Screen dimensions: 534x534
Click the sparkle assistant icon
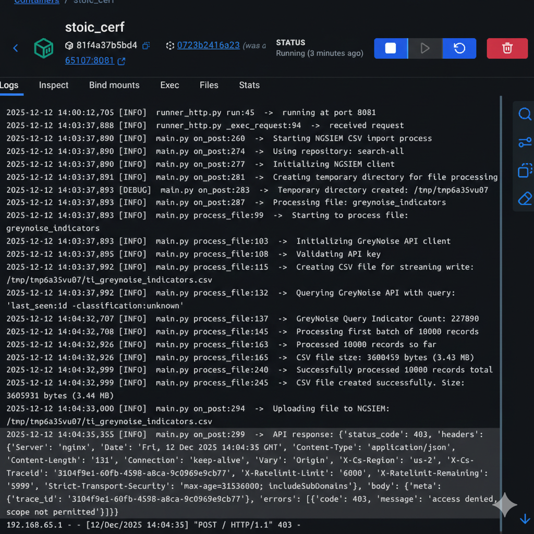505,504
